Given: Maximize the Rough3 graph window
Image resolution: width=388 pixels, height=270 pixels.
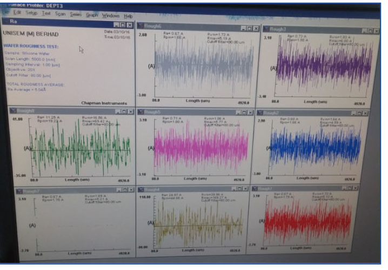Looking at the screenshot, I should pos(370,31).
